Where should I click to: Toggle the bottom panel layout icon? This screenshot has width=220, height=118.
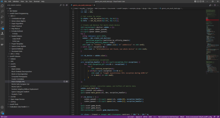click(198, 1)
